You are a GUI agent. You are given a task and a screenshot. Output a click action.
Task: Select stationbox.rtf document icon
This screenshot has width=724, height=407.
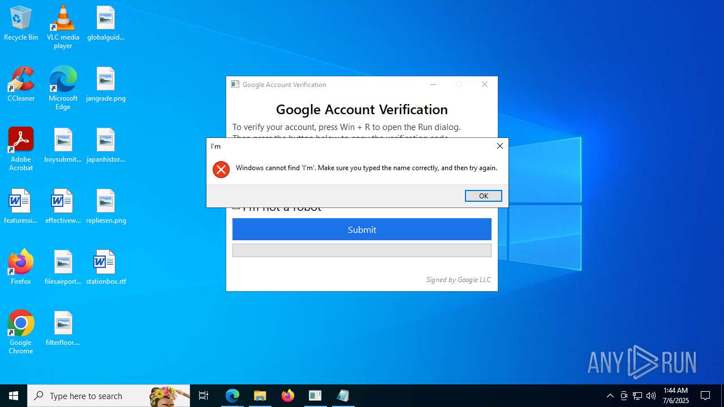tap(106, 268)
